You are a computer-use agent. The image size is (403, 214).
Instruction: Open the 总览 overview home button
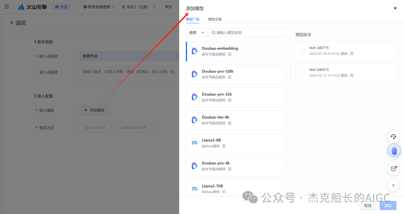(x=61, y=7)
